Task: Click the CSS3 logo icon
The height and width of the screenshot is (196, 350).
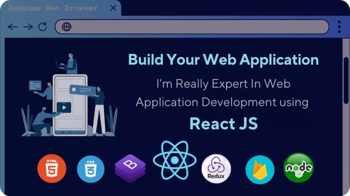Action: coord(91,169)
